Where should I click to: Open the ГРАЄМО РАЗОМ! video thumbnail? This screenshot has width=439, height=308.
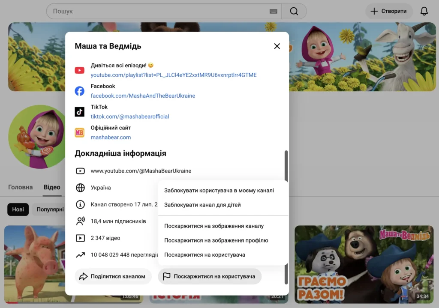[364, 264]
